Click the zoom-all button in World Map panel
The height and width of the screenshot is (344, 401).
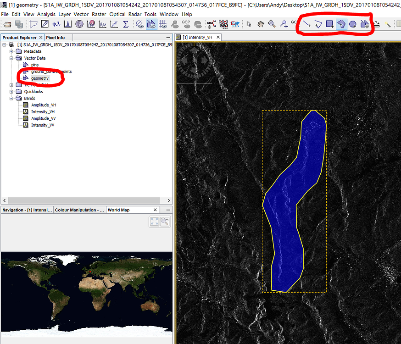(x=154, y=222)
